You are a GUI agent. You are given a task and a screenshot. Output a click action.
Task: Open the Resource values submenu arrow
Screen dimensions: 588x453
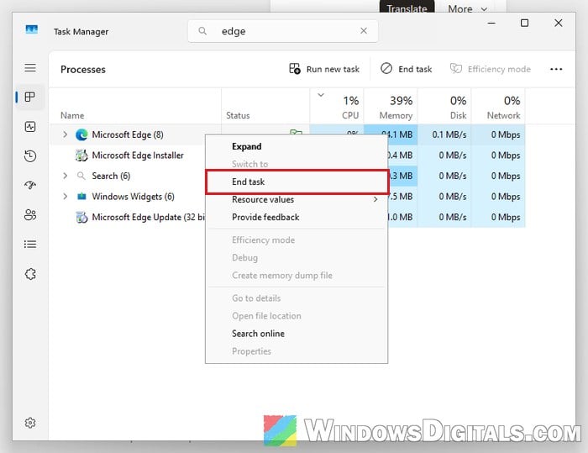pos(375,199)
